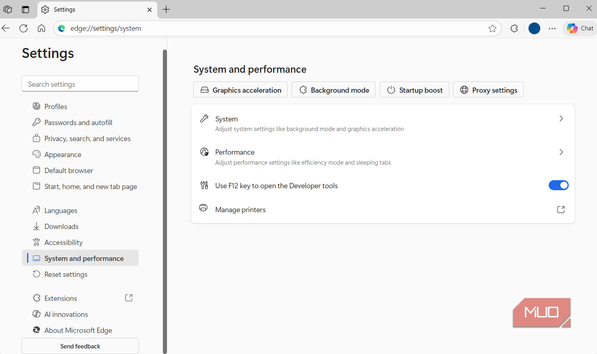Select Appearance in the sidebar
Screen dimensions: 597x354
[80, 155]
